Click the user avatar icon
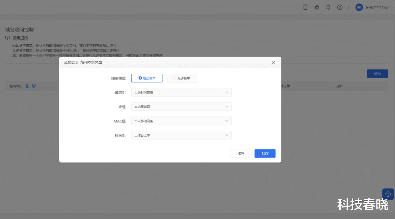Screen dimensions: 395x219 click(x=359, y=7)
